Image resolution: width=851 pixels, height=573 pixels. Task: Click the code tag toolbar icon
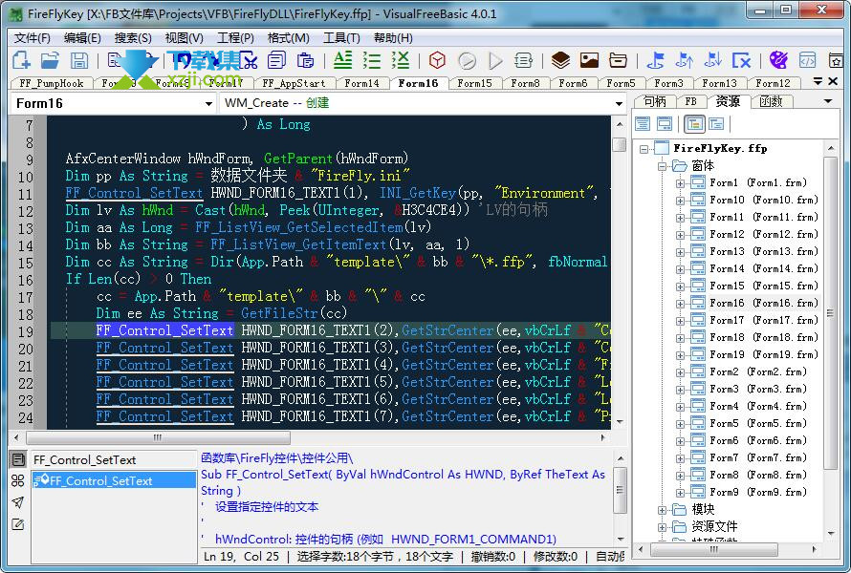coord(808,60)
